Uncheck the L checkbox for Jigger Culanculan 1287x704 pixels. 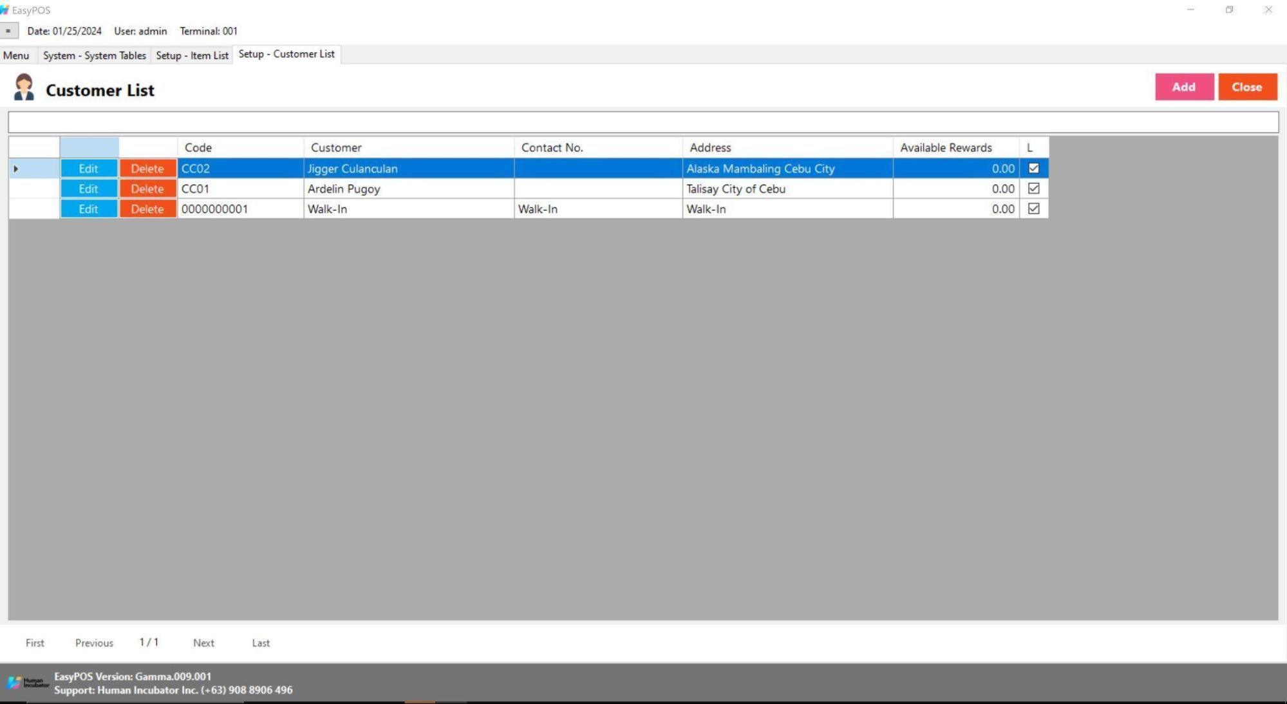[1033, 169]
